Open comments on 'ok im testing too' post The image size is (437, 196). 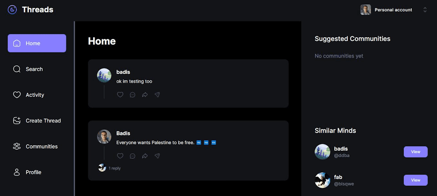coord(133,95)
